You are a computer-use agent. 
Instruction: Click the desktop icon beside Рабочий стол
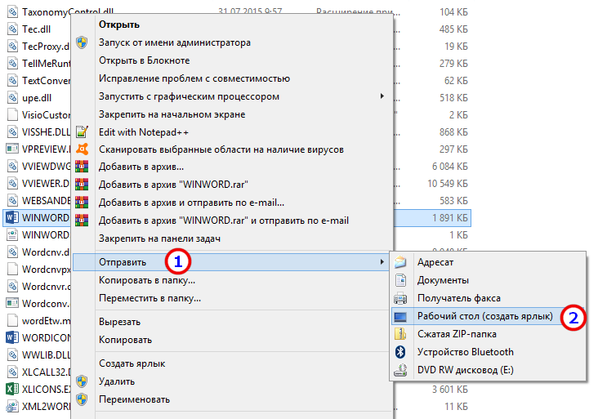coord(400,316)
